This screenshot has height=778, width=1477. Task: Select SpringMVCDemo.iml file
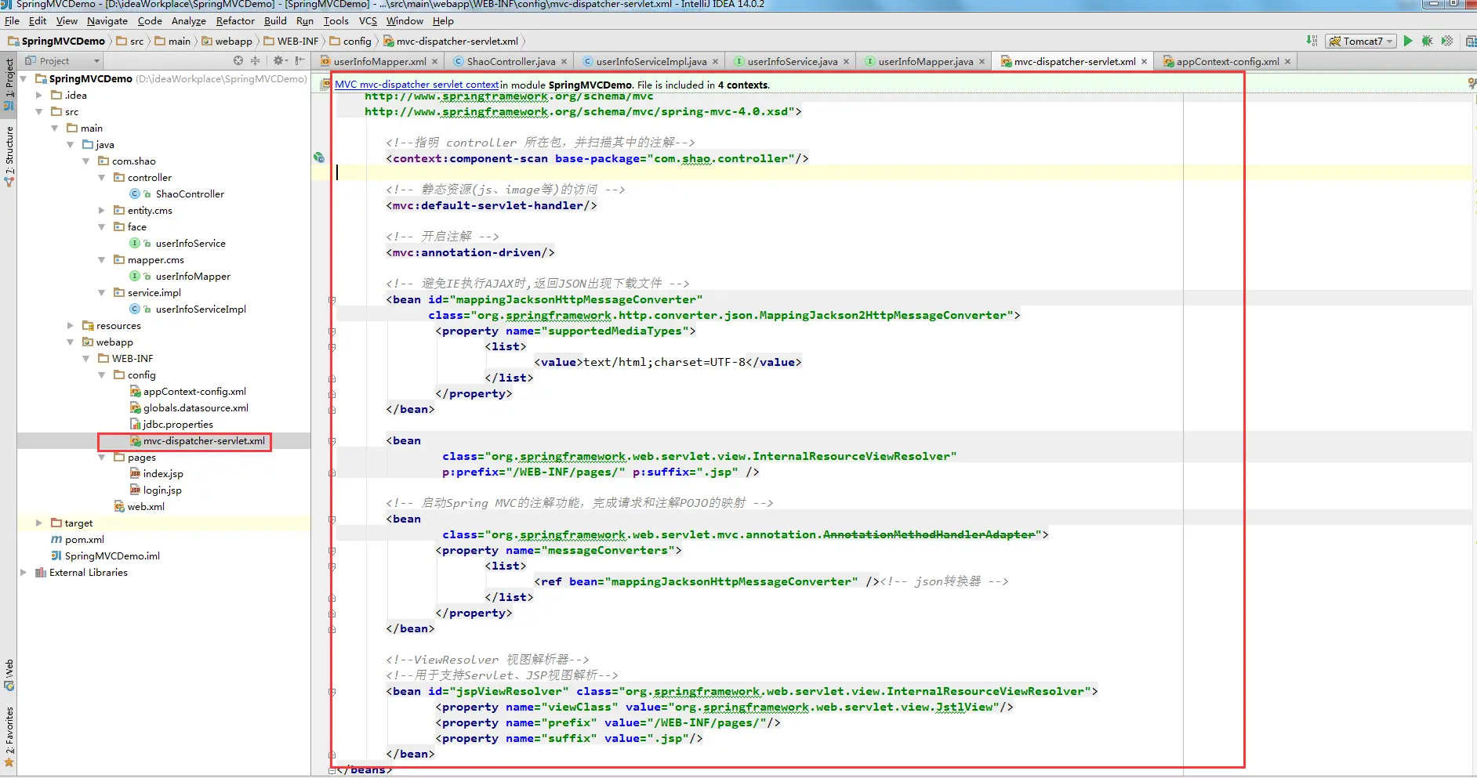(x=112, y=555)
